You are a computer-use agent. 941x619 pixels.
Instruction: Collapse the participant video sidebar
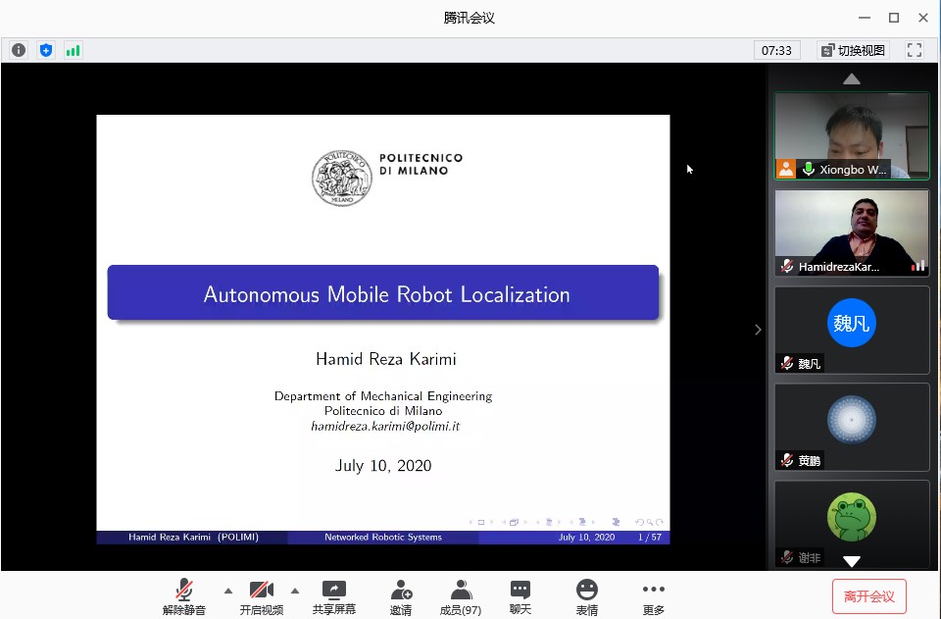tap(757, 330)
